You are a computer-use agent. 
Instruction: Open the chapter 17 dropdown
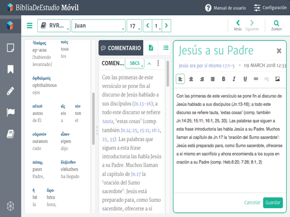tap(134, 26)
